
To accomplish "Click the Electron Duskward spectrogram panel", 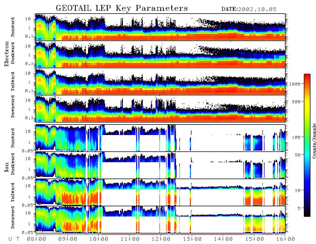I will pyautogui.click(x=160, y=54).
